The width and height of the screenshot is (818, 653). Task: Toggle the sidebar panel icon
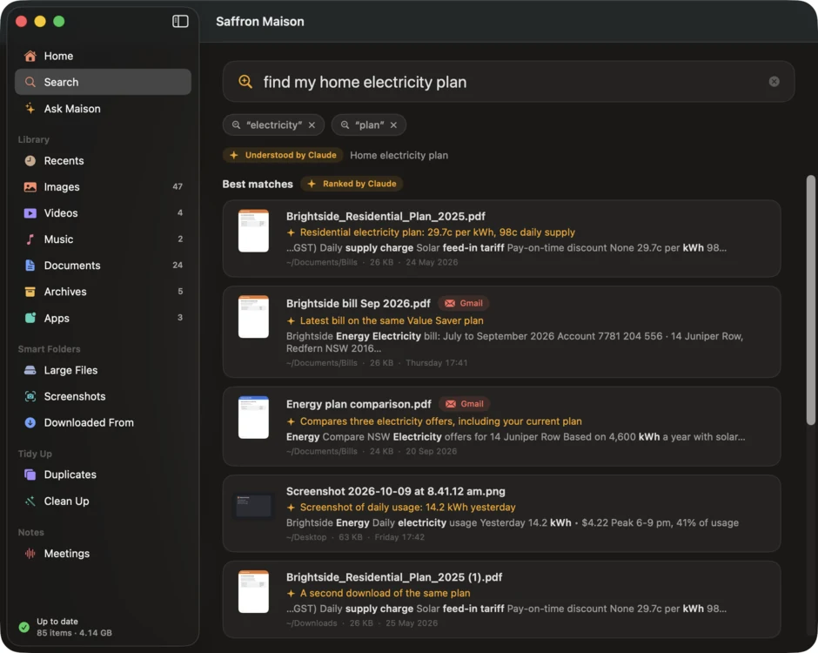coord(180,21)
